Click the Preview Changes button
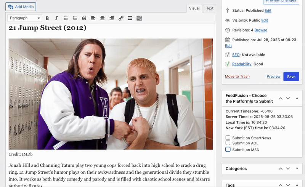This screenshot has width=305, height=187. 281,1
